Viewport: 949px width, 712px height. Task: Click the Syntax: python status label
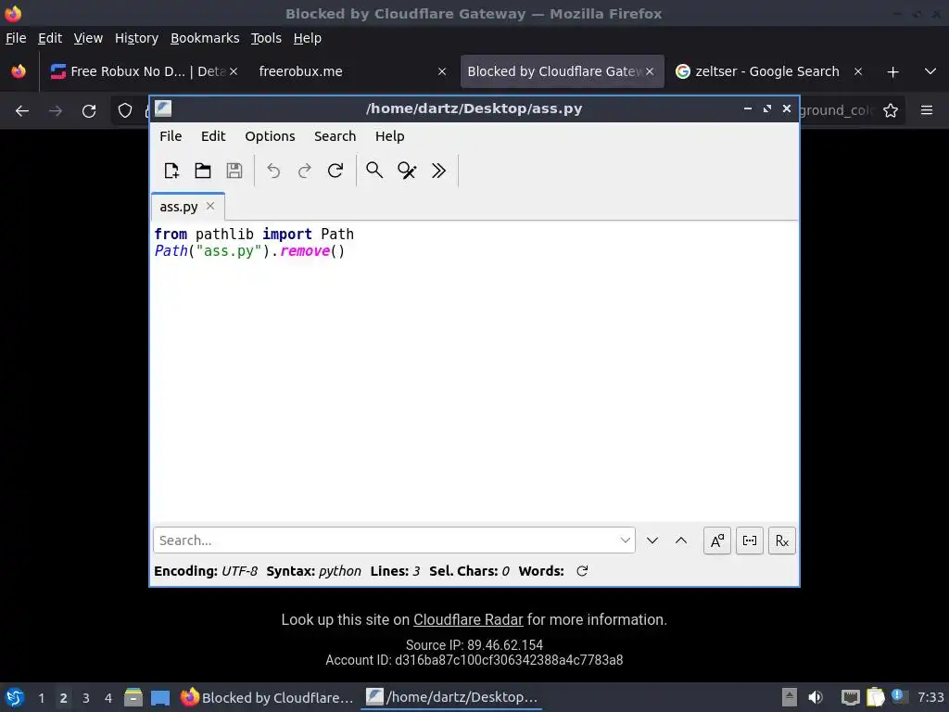313,571
